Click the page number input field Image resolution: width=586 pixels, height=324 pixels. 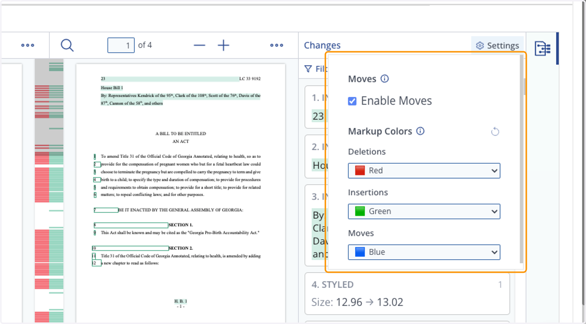click(121, 45)
